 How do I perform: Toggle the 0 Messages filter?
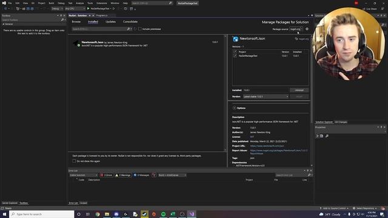pyautogui.click(x=141, y=175)
